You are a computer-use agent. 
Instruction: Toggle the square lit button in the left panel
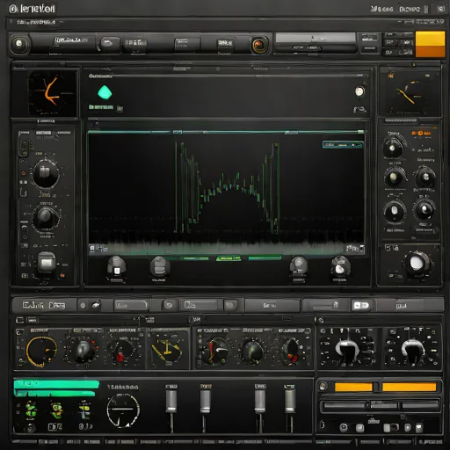tap(47, 262)
